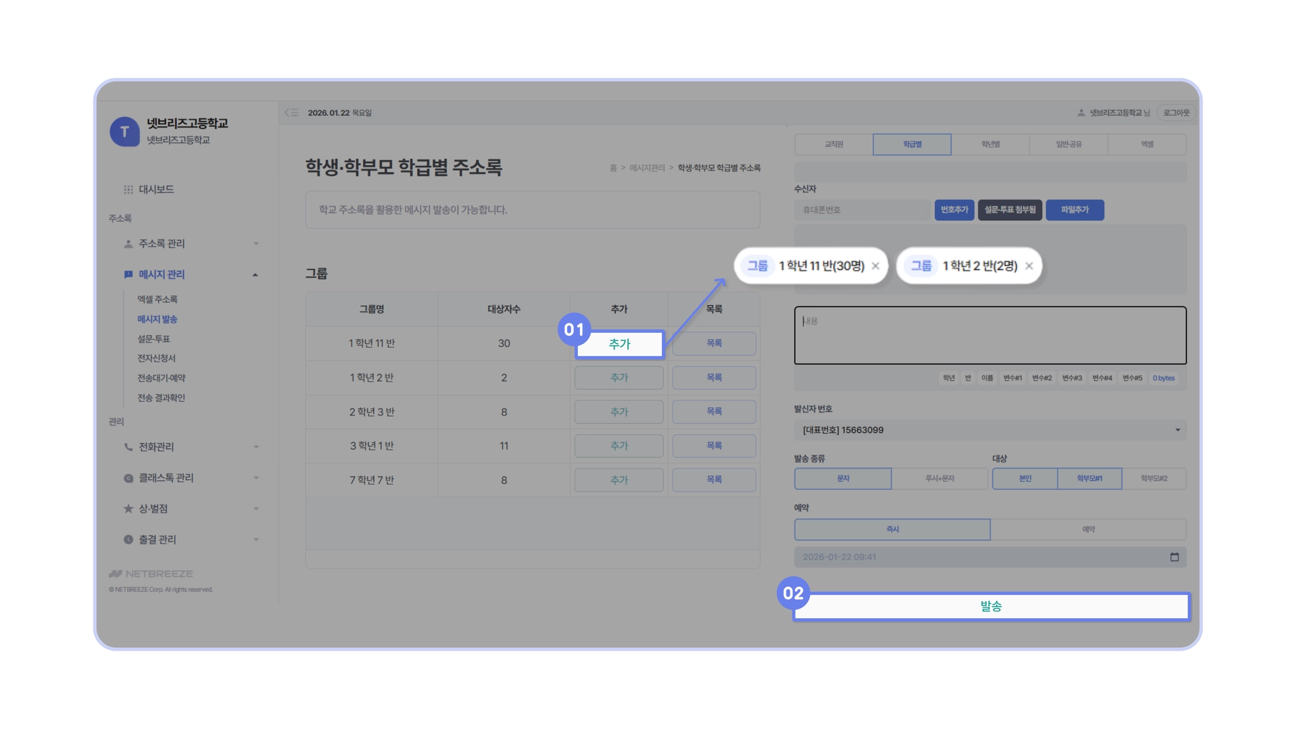The height and width of the screenshot is (729, 1296).
Task: Remove the 1학년 11반(30명) group chip
Action: (x=875, y=266)
